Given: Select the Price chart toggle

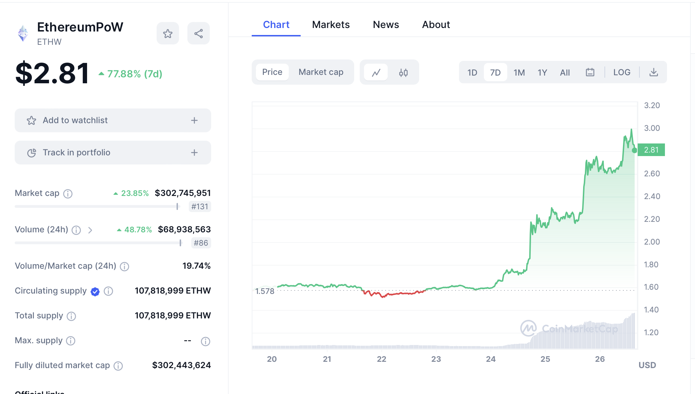Looking at the screenshot, I should pos(272,72).
